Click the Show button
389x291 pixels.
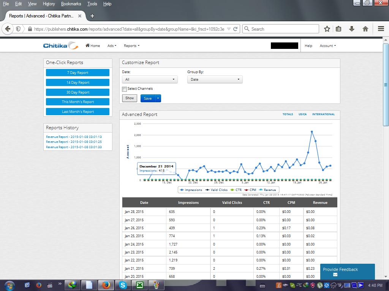tap(130, 98)
